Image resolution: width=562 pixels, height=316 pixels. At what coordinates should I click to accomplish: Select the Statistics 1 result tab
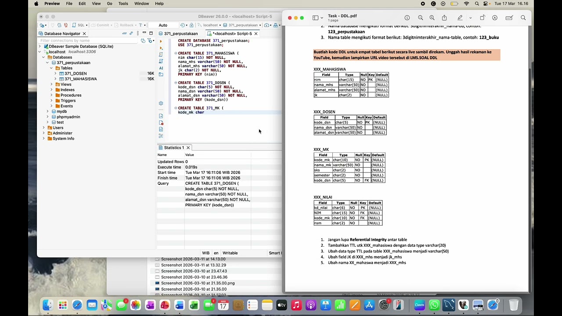tap(174, 147)
